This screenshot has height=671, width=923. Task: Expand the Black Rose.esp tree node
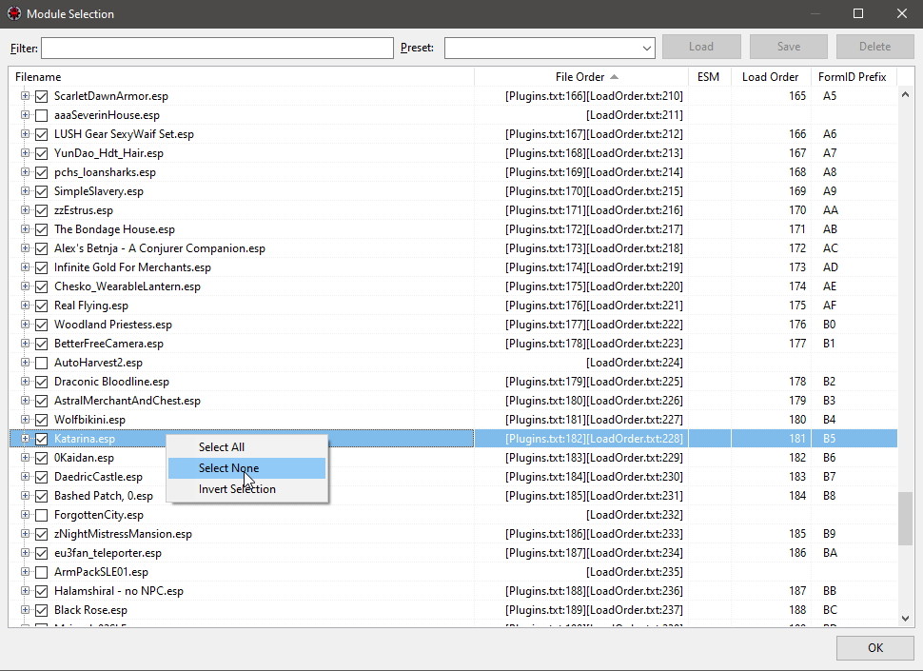pos(26,610)
